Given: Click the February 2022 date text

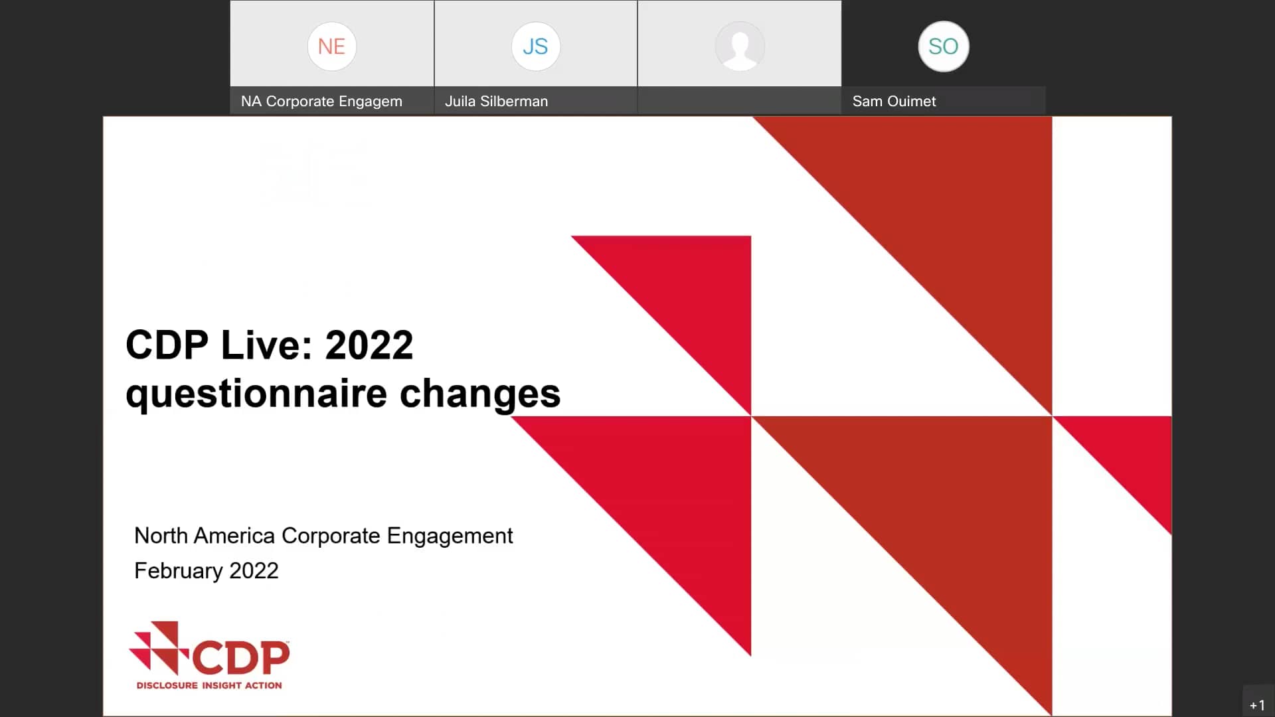Looking at the screenshot, I should (207, 571).
